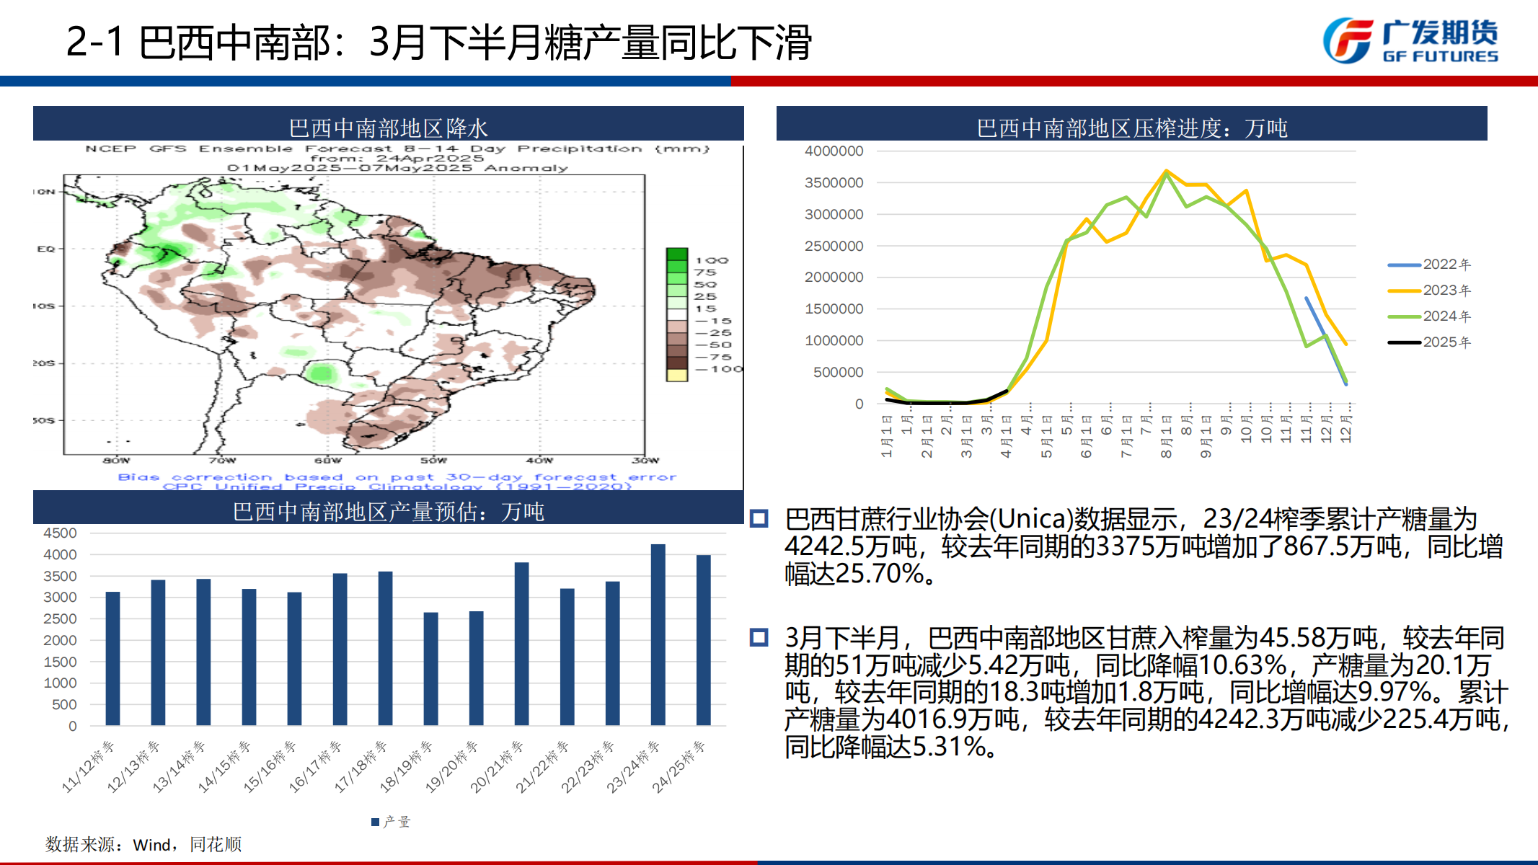Click the 数据来源 Wind source text
This screenshot has height=865, width=1538.
143,844
